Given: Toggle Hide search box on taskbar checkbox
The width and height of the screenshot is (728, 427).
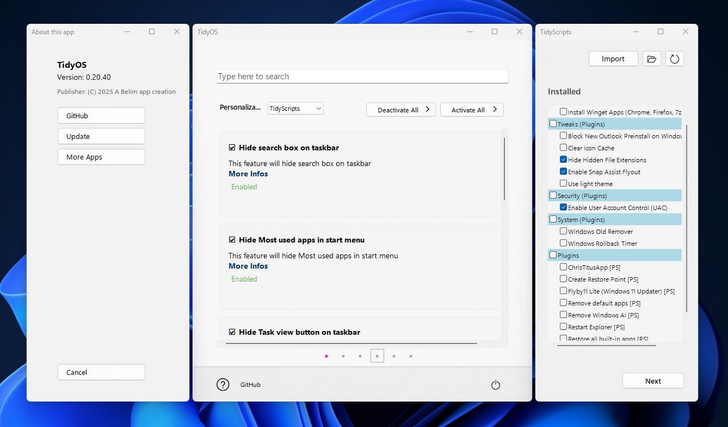Looking at the screenshot, I should (x=232, y=148).
